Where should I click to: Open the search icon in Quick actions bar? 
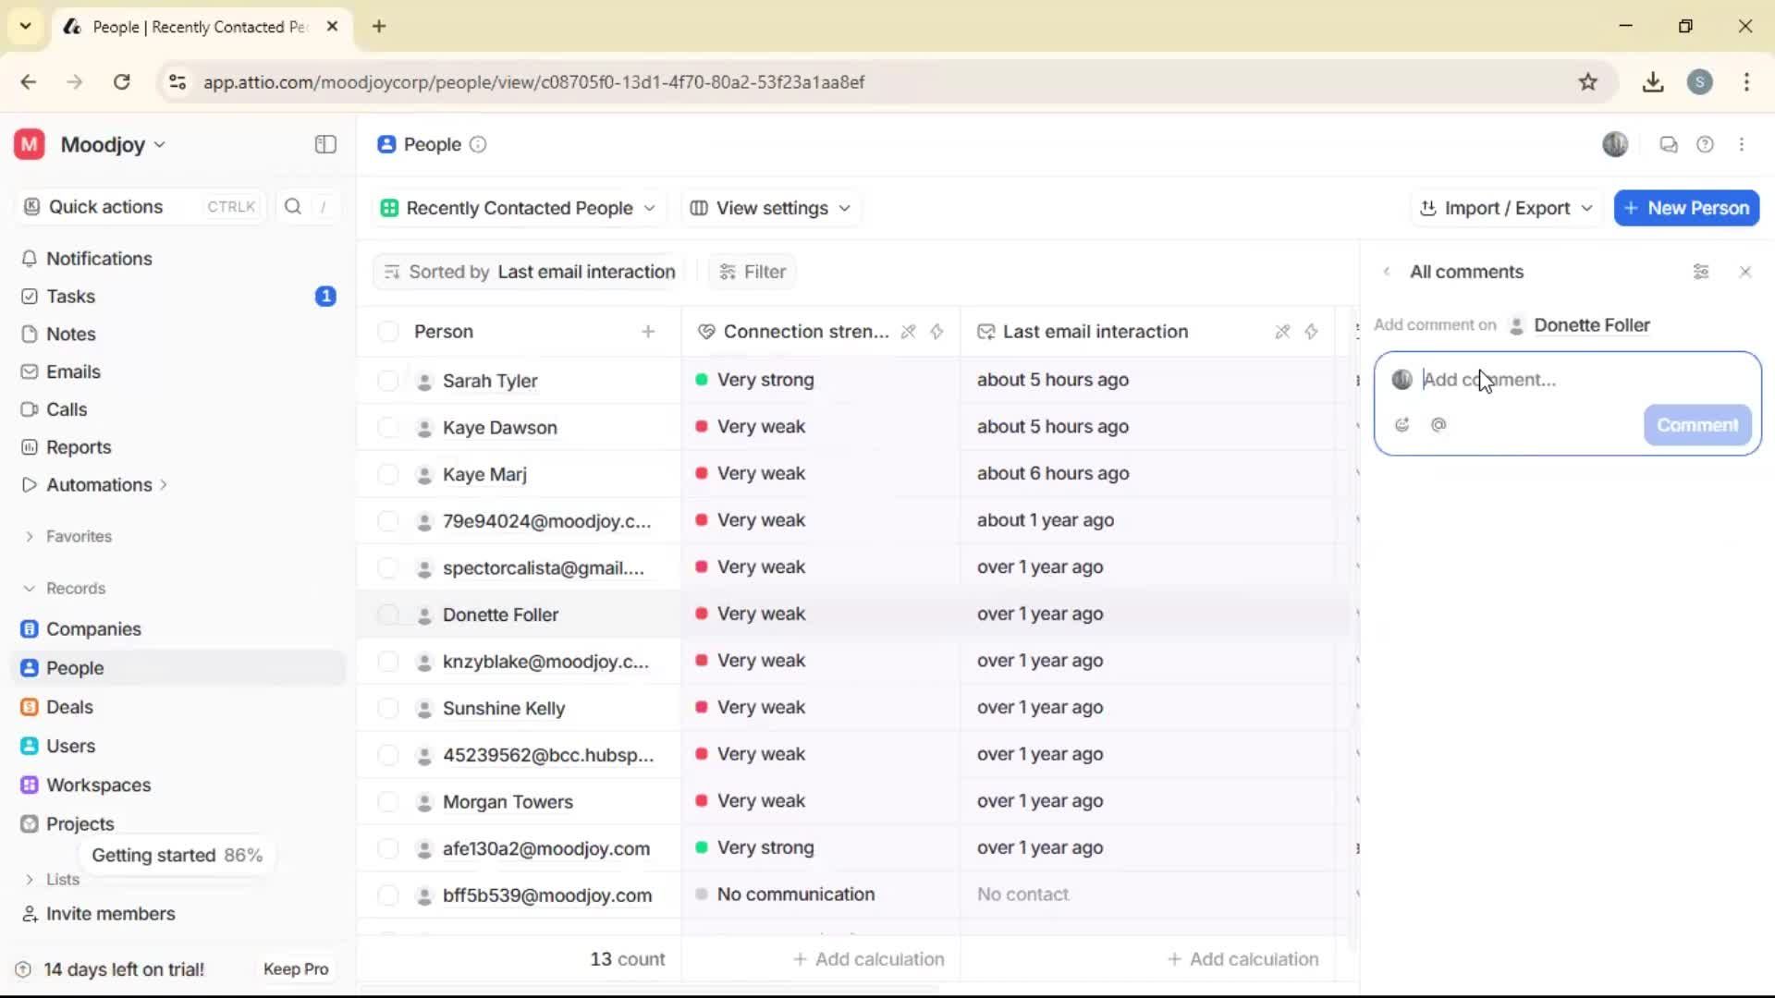tap(292, 207)
